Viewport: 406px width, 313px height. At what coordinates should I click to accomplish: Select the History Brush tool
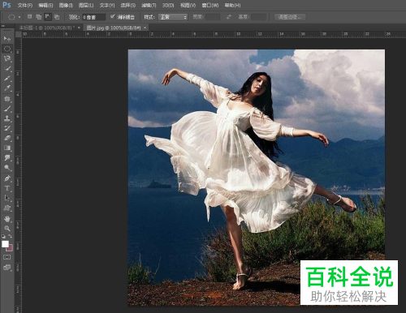[x=7, y=128]
